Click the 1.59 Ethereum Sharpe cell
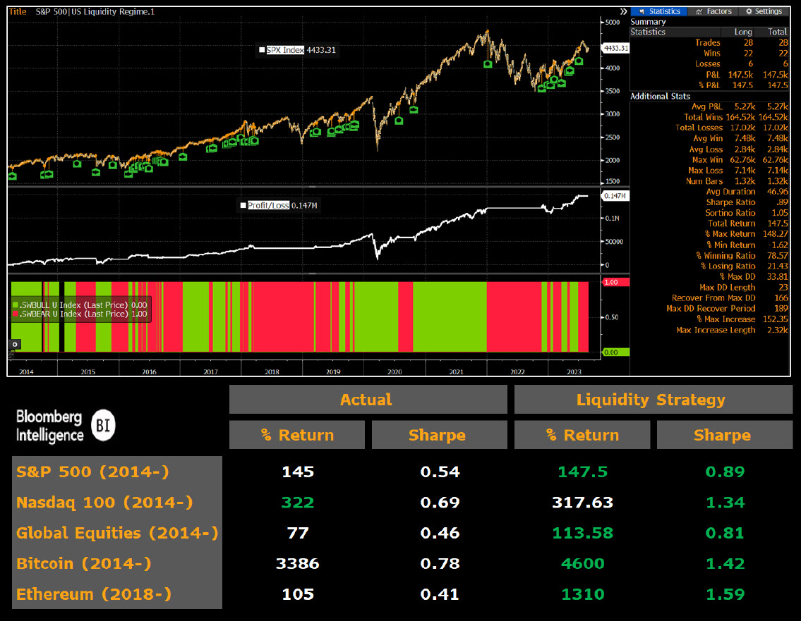Image resolution: width=801 pixels, height=621 pixels. click(x=725, y=594)
